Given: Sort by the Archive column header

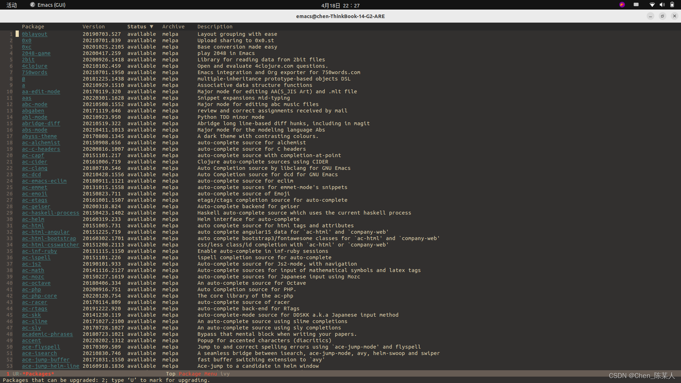Looking at the screenshot, I should 173,27.
